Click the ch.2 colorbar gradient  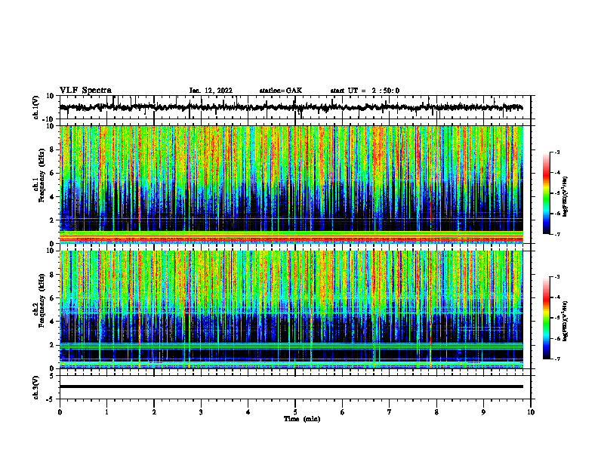coord(546,318)
